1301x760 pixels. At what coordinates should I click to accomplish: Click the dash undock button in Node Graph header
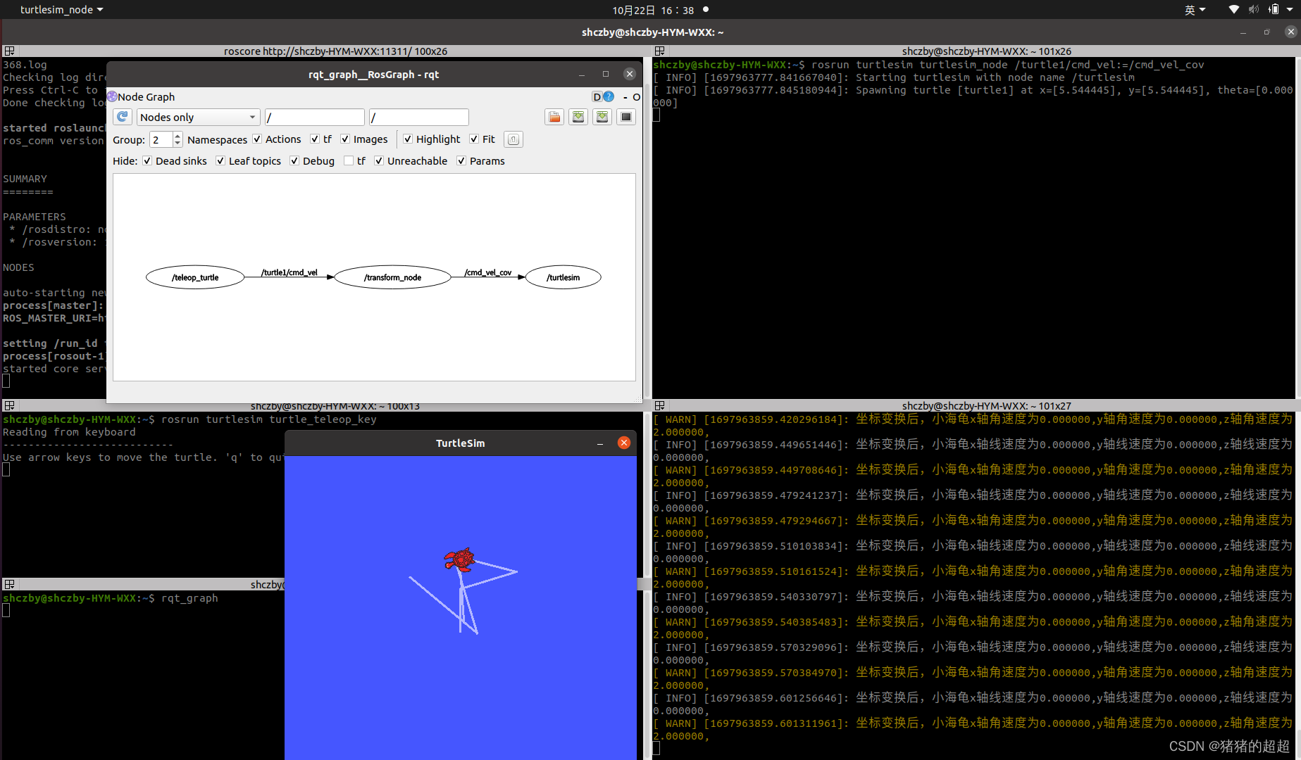625,97
